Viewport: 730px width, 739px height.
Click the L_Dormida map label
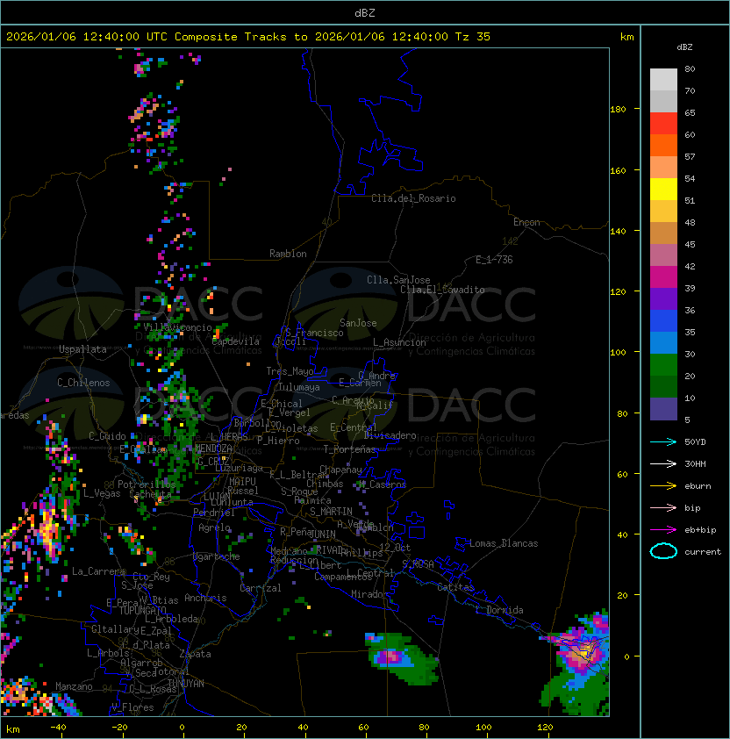click(499, 610)
